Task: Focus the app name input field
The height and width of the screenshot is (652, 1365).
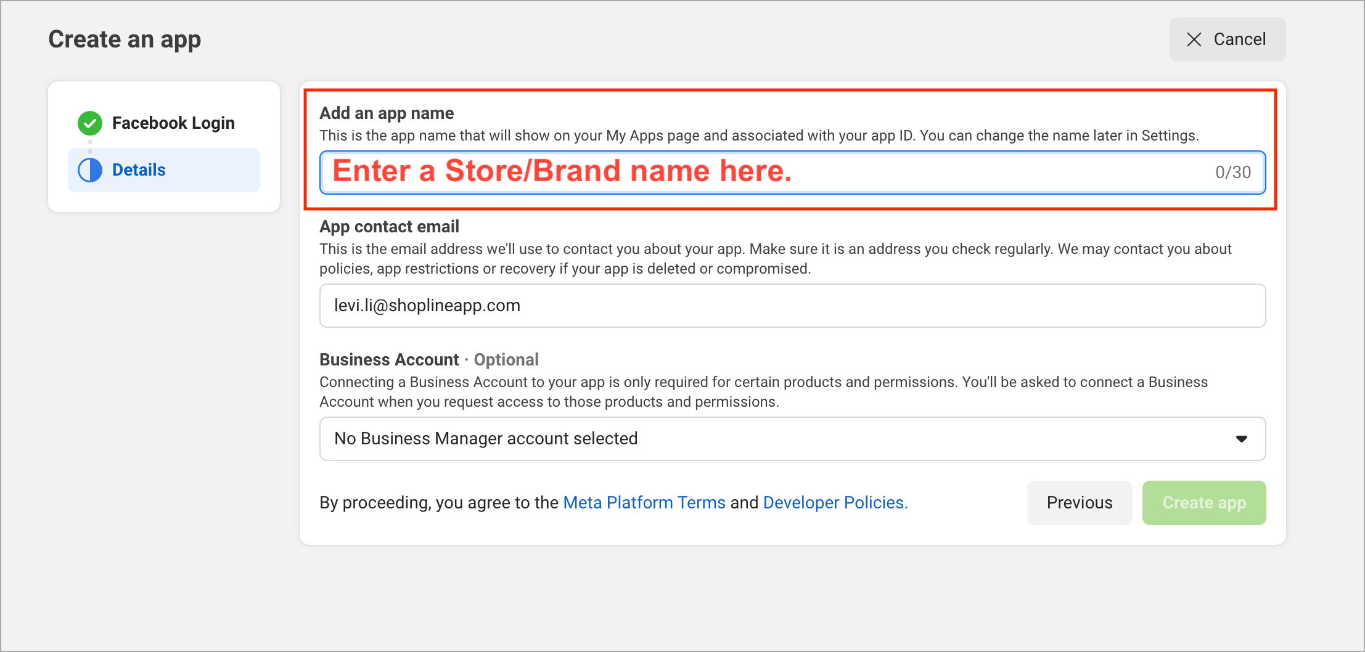Action: 792,173
